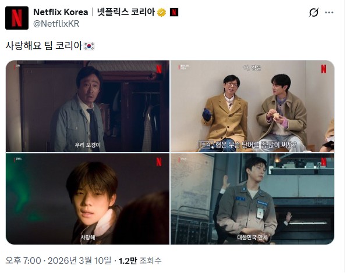Open the image captioned 대한민국 만세
347x273 pixels.
click(252, 199)
